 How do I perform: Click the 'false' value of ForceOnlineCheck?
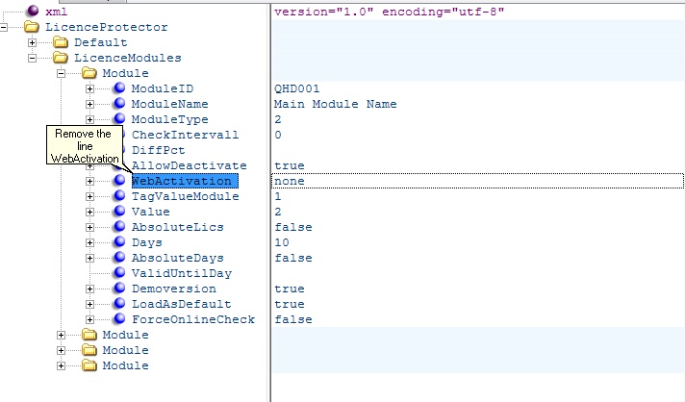[293, 319]
